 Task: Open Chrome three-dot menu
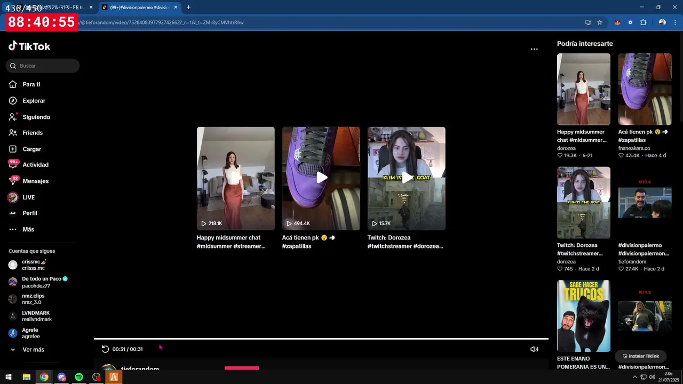[x=676, y=22]
